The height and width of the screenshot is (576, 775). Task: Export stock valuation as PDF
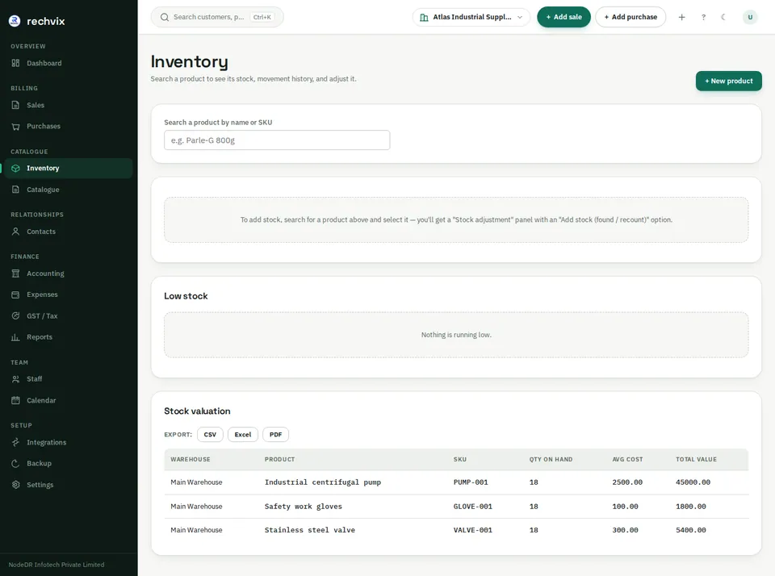click(x=276, y=435)
